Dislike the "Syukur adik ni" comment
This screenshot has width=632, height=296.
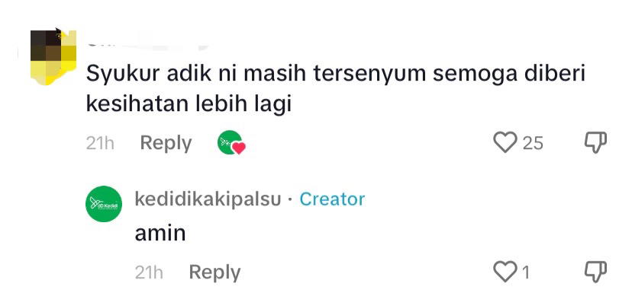click(595, 142)
